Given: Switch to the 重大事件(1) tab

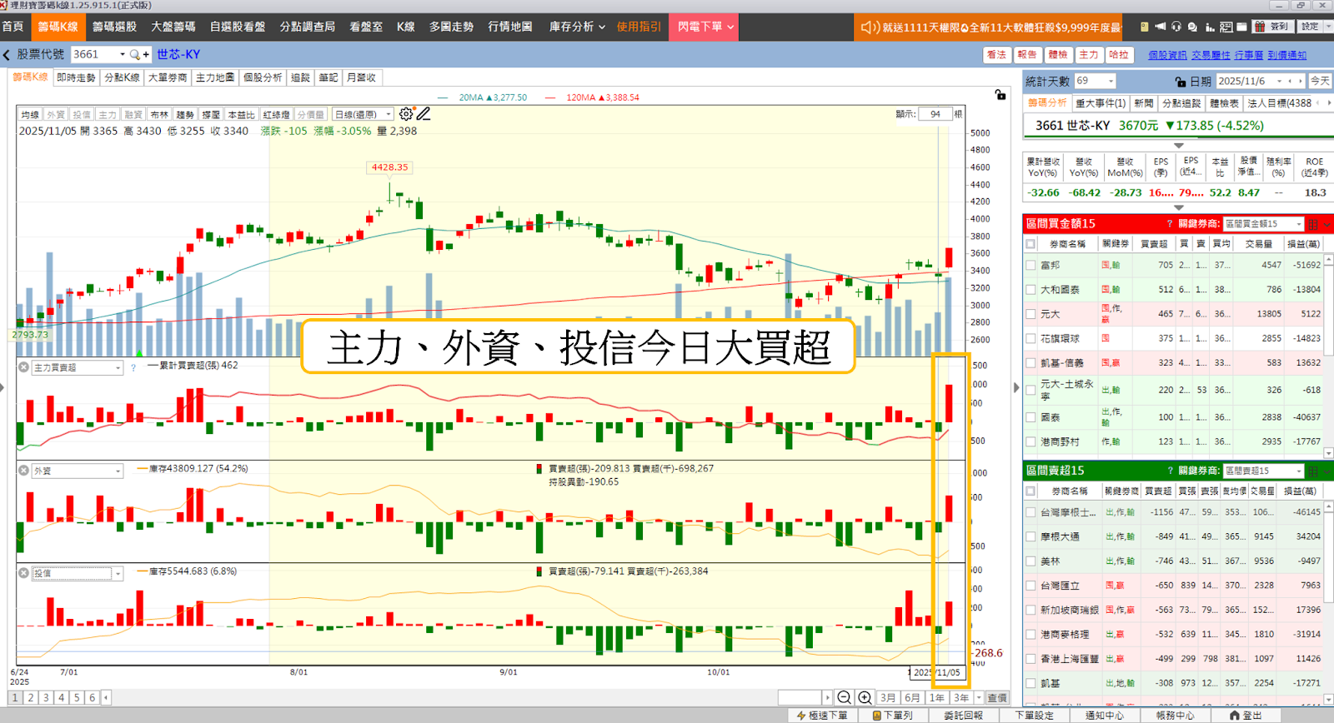Looking at the screenshot, I should click(x=1100, y=103).
